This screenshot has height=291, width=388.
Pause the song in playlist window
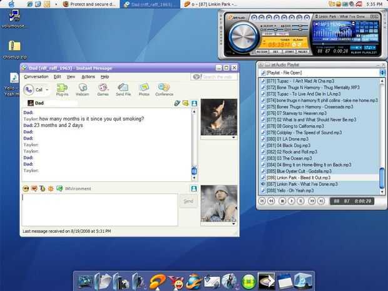click(x=300, y=201)
